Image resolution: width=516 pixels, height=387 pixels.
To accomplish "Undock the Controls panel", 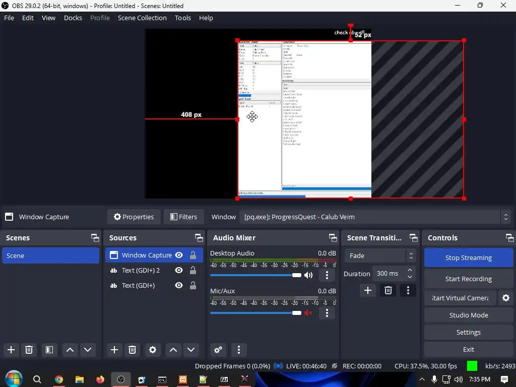I will pyautogui.click(x=509, y=238).
